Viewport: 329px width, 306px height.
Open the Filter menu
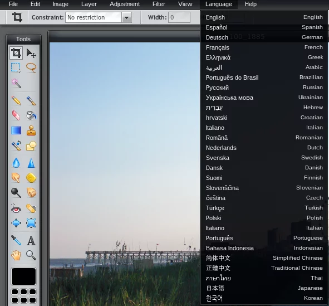click(x=159, y=4)
